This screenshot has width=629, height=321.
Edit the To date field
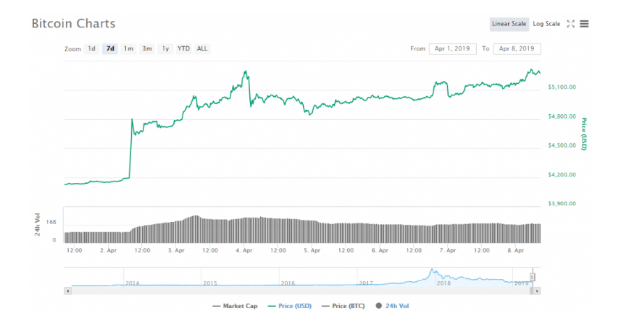tap(517, 49)
